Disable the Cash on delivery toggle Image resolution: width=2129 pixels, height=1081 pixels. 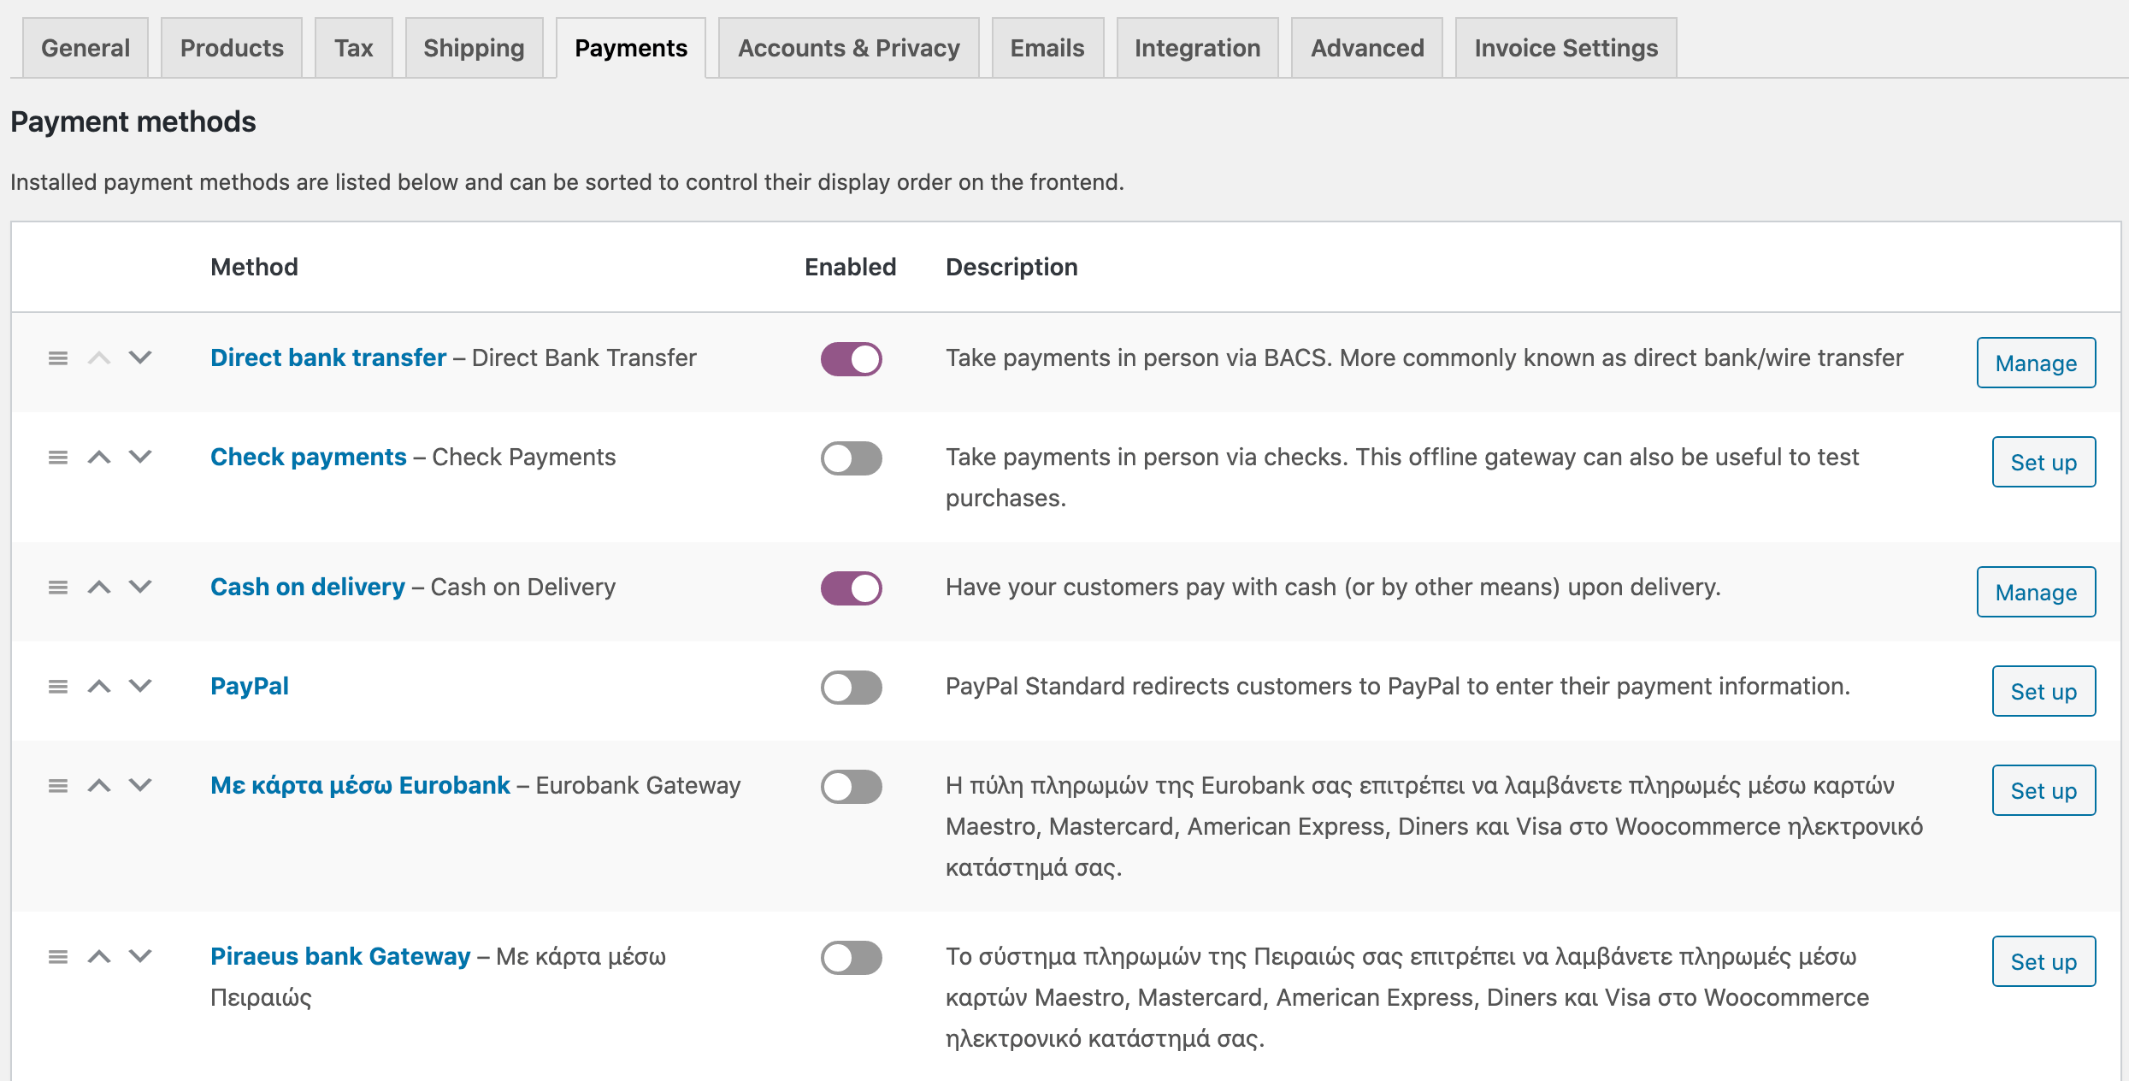point(852,588)
